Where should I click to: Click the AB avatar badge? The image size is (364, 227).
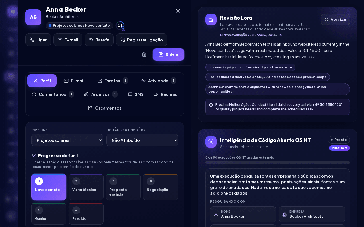33,17
